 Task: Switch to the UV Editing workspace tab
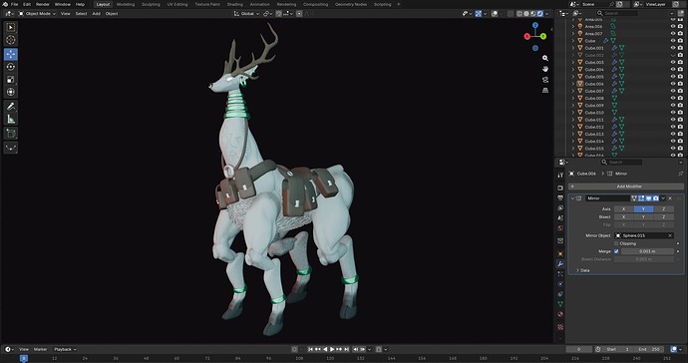(177, 4)
